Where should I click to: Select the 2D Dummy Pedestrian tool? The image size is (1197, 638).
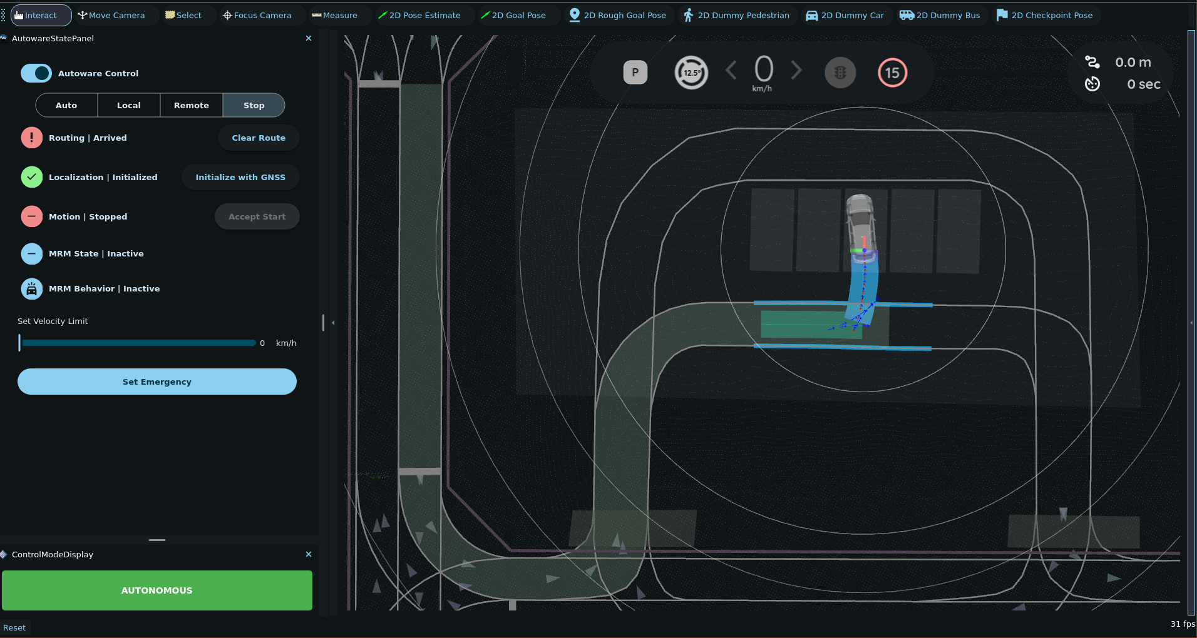click(736, 15)
